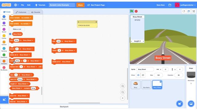Screen dimensions: 197x110
Task: Open list dropdown on palette add block
Action: 33,40
